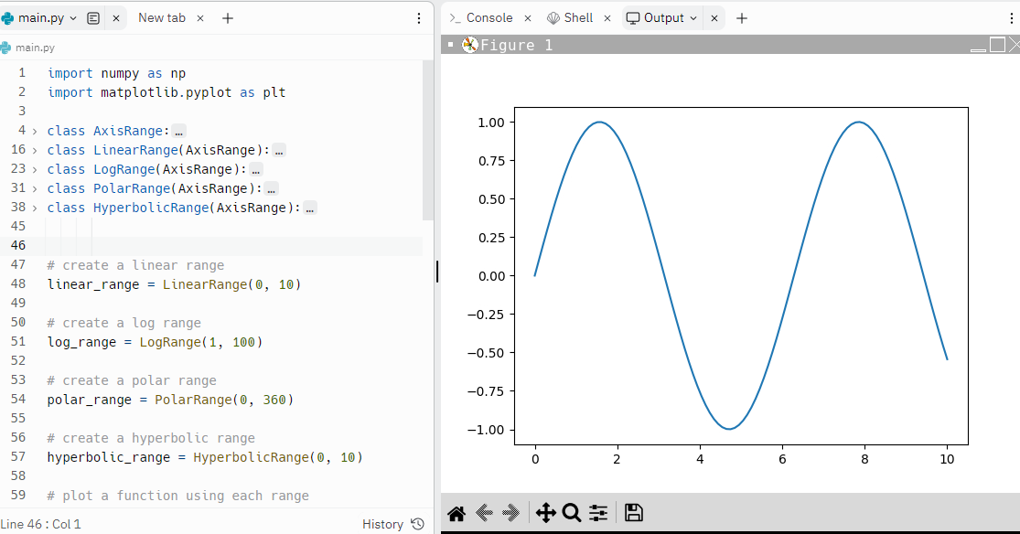Open the Output panel's three-dot menu
Screen dimensions: 1020x534
[x=1010, y=17]
